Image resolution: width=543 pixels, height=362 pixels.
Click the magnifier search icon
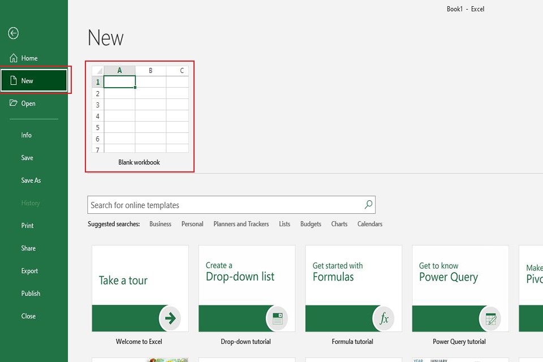[x=368, y=204]
